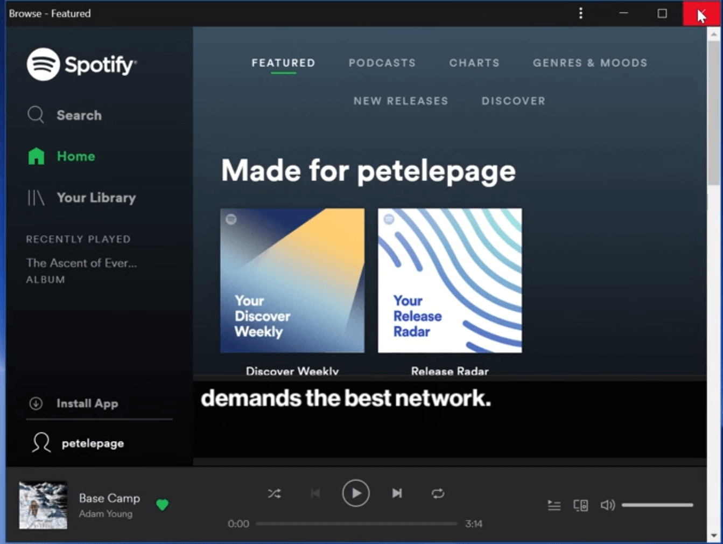Skip to previous track

[x=315, y=493]
